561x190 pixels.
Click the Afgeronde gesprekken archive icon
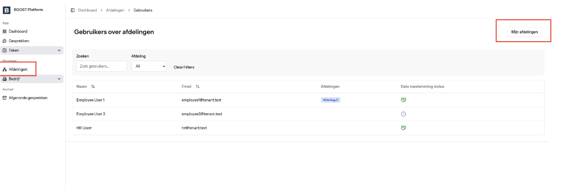coord(5,98)
